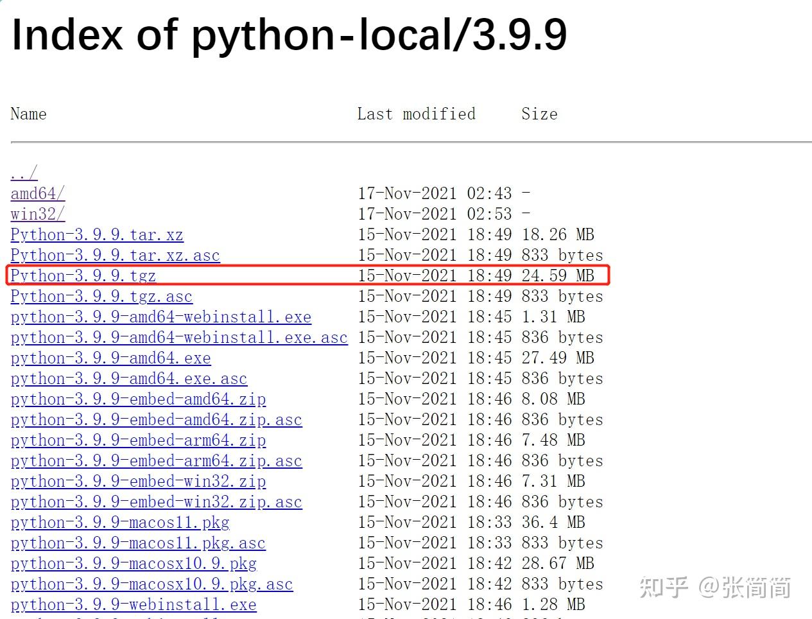The width and height of the screenshot is (812, 619).
Task: Open the amd64/ directory
Action: [37, 193]
